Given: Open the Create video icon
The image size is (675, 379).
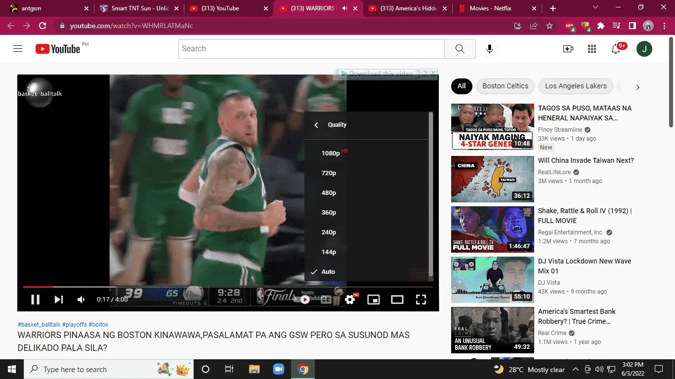Looking at the screenshot, I should coord(568,49).
